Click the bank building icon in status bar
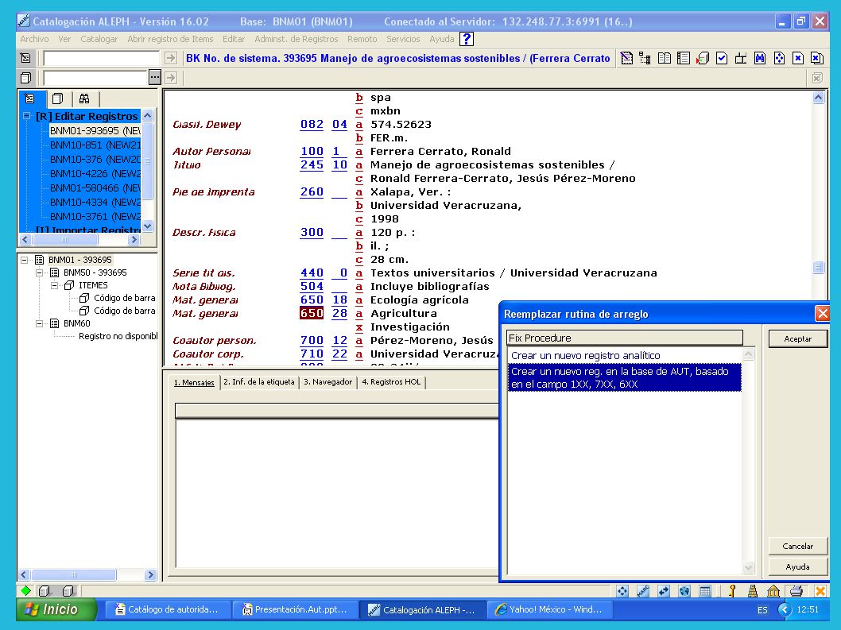841x630 pixels. (x=773, y=591)
